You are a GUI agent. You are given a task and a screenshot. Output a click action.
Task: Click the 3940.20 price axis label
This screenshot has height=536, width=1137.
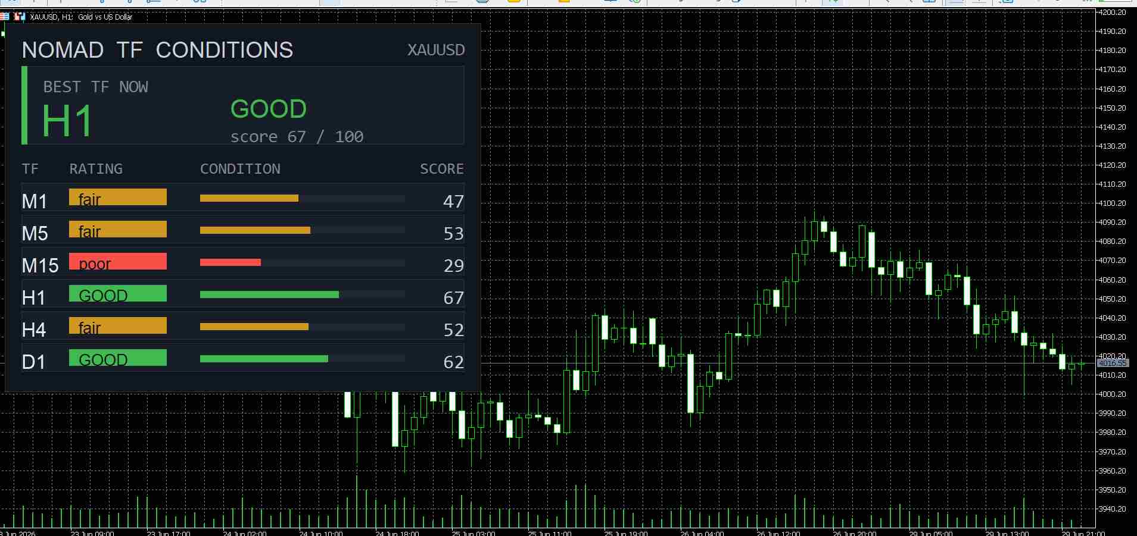point(1112,509)
